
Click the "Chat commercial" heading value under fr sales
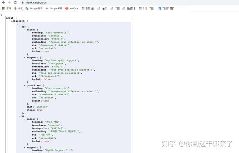pos(57,33)
